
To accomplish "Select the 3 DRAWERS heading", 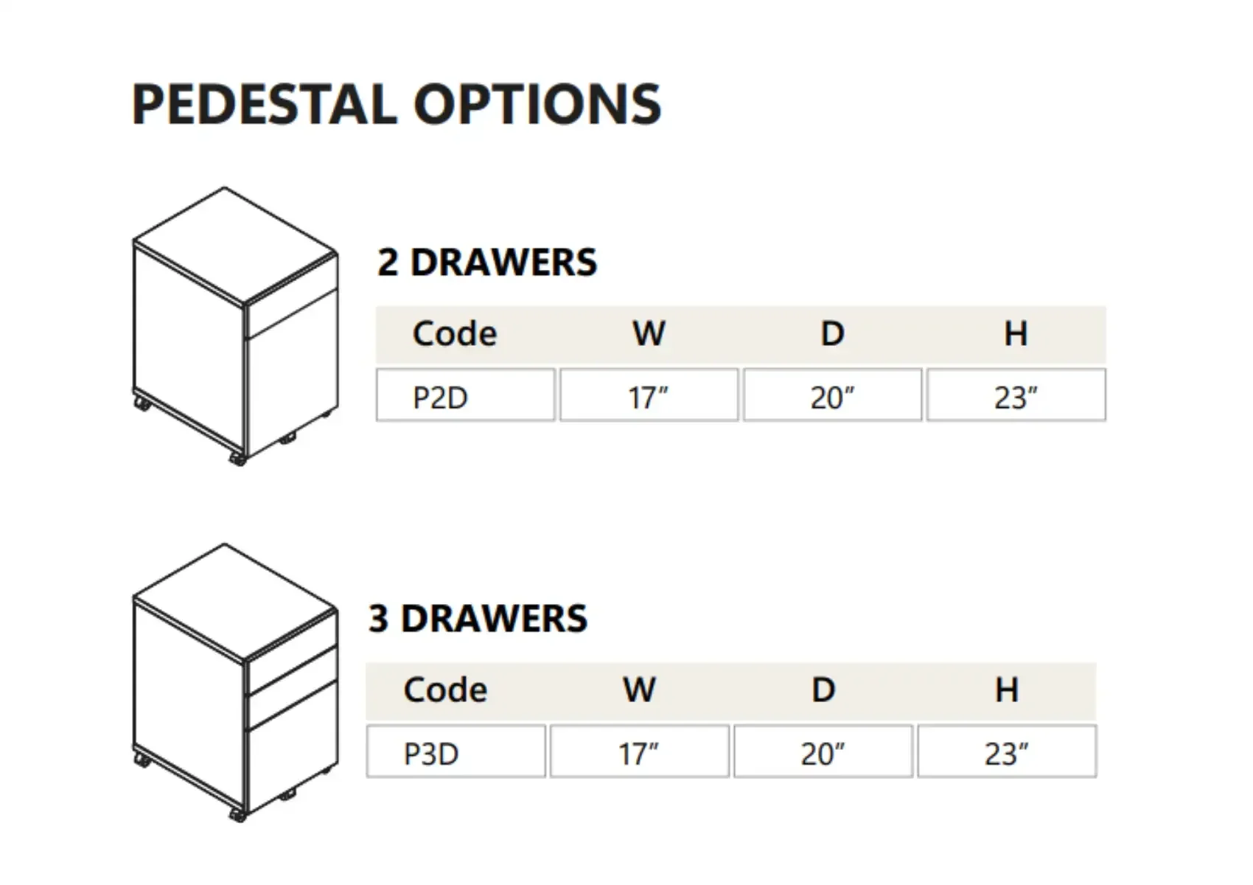I will coord(478,619).
